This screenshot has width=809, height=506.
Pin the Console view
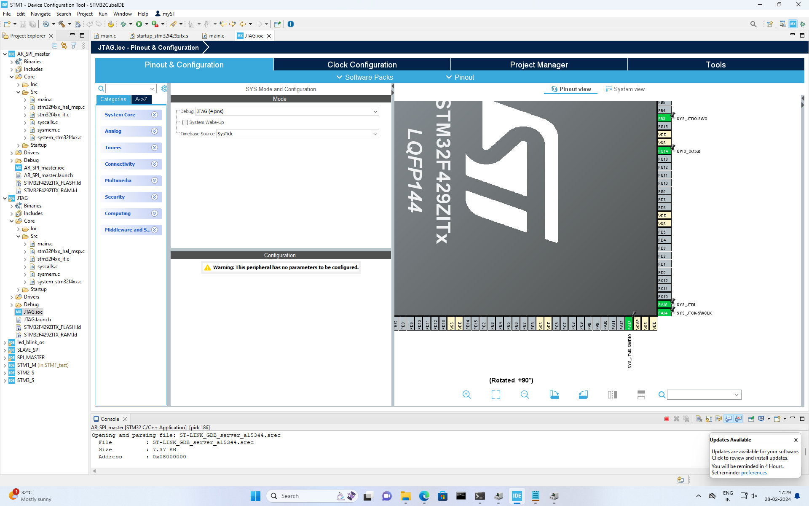coord(751,418)
